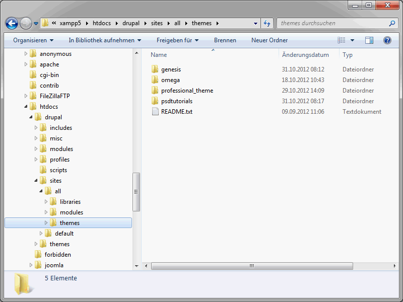Expand the libraries tree node
Image resolution: width=403 pixels, height=302 pixels.
(46, 202)
